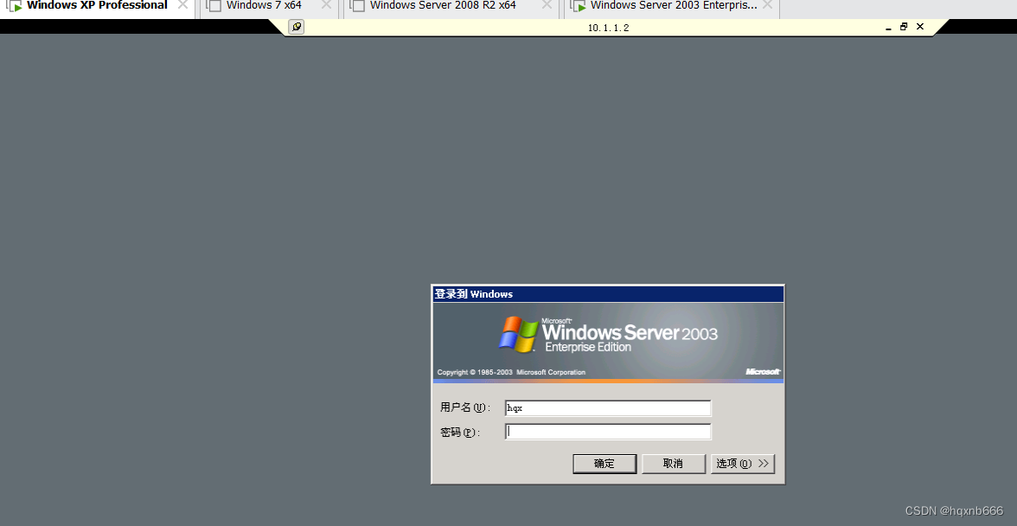Click the 10.1.1.2 connection bar title
1017x526 pixels.
[x=609, y=28]
